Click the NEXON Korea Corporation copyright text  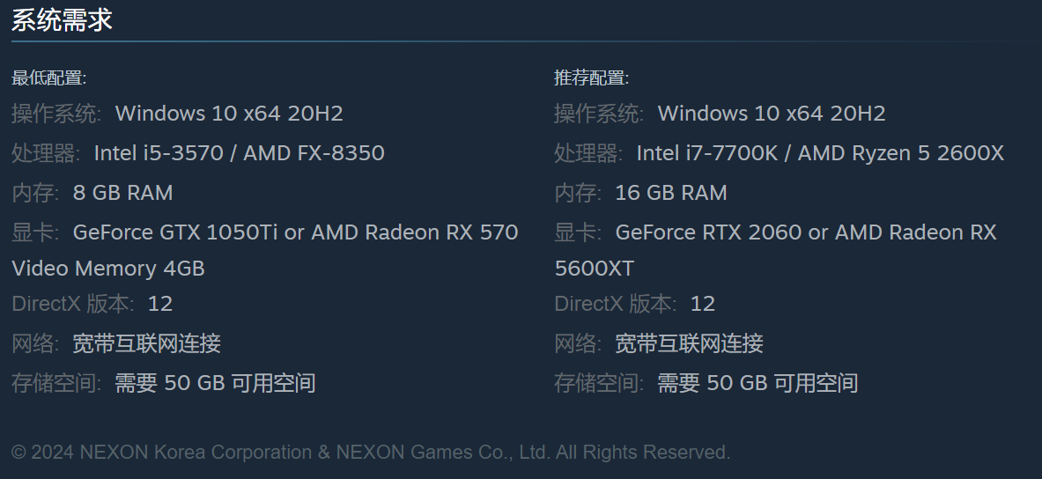[371, 453]
